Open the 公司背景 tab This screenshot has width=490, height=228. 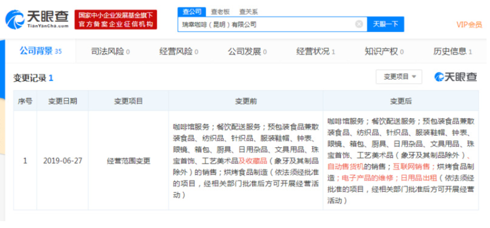pyautogui.click(x=41, y=51)
